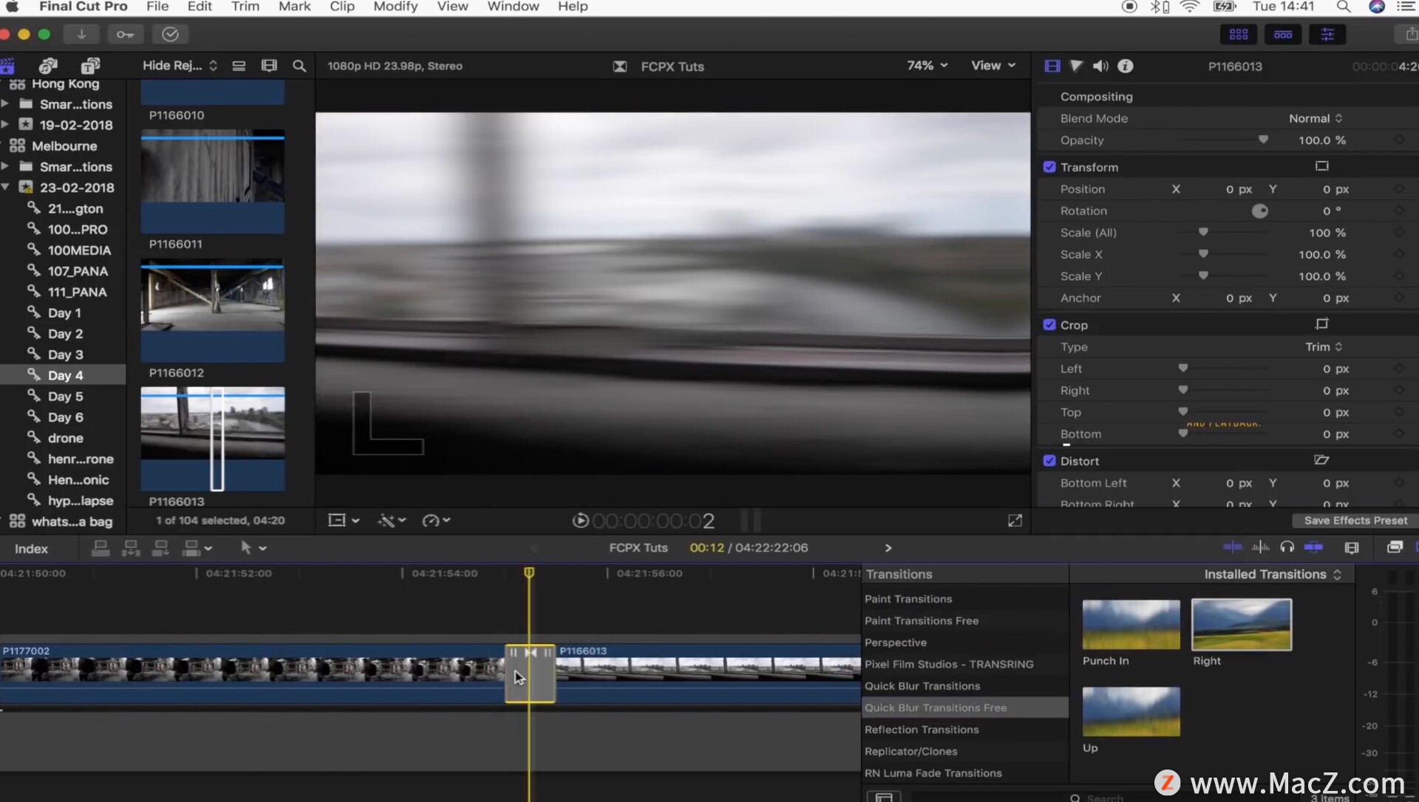
Task: Adjust the Opacity slider handle
Action: click(1263, 140)
